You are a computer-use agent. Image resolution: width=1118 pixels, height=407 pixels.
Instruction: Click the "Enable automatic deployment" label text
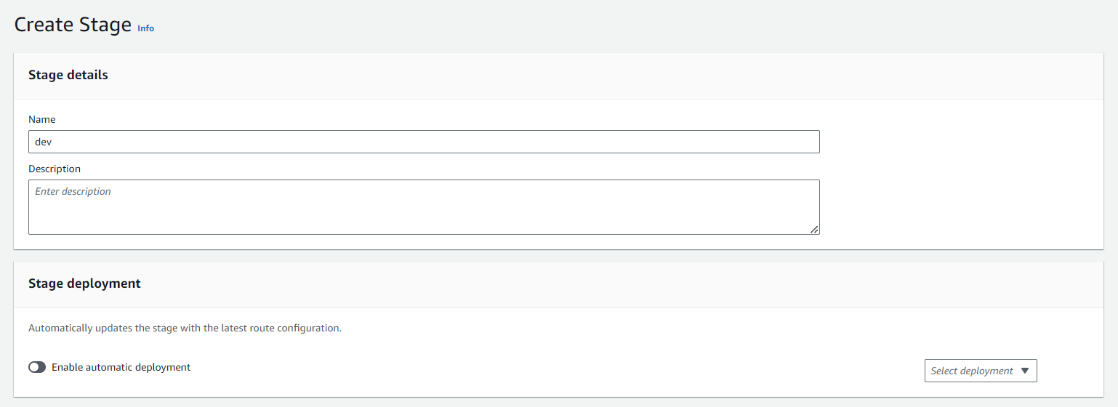(121, 367)
